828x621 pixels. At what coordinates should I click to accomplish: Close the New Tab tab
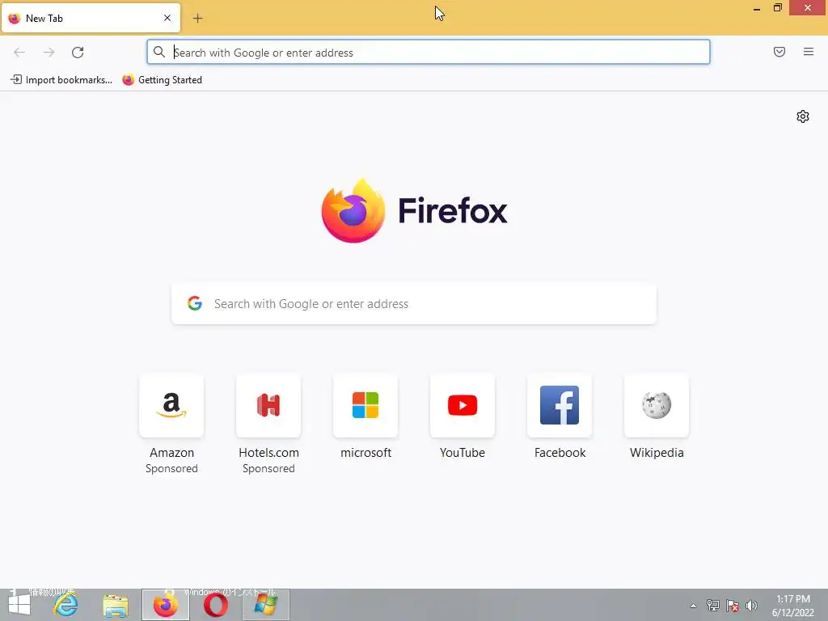pyautogui.click(x=167, y=18)
